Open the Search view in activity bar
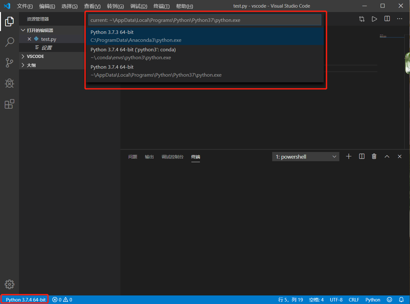 (x=10, y=42)
